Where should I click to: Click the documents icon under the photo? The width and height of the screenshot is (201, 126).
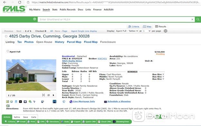43,102
